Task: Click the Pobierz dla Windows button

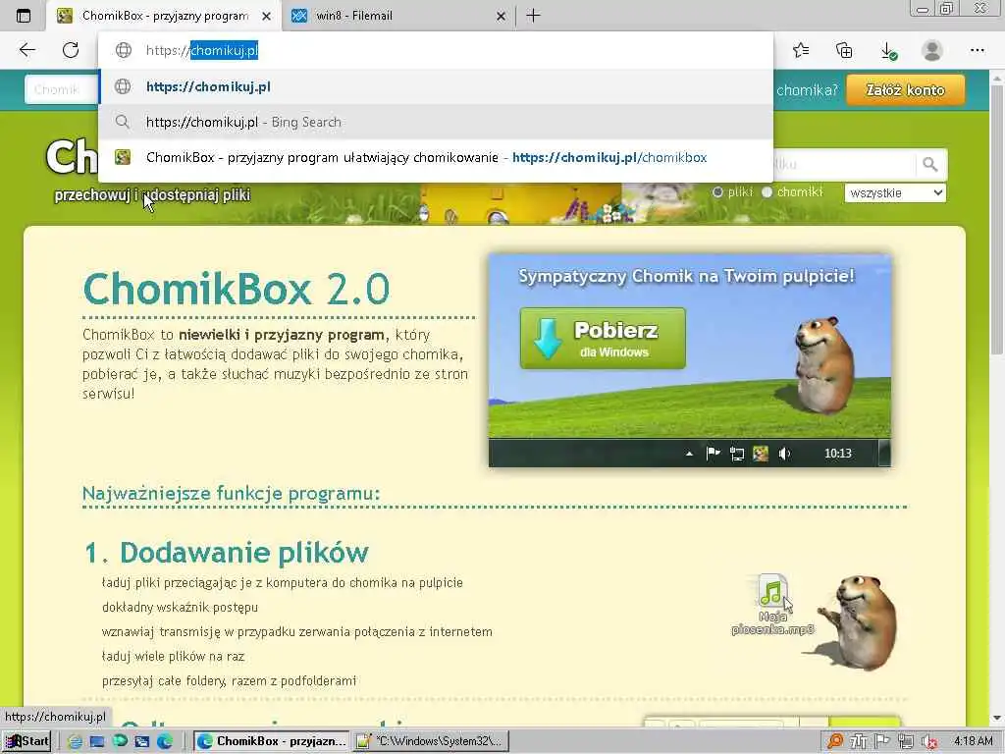Action: click(x=603, y=339)
